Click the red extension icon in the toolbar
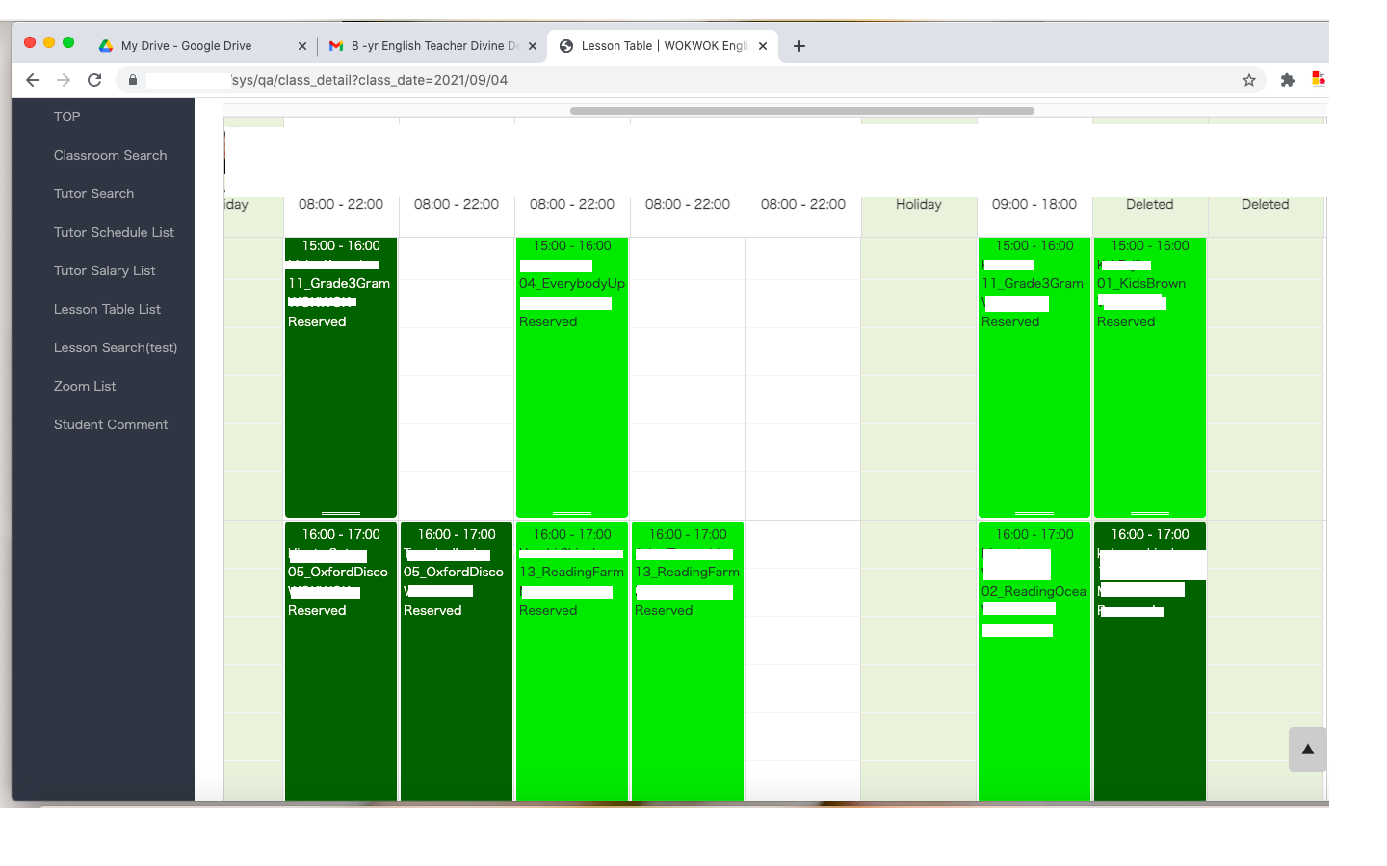Image resolution: width=1387 pixels, height=866 pixels. [x=1319, y=79]
